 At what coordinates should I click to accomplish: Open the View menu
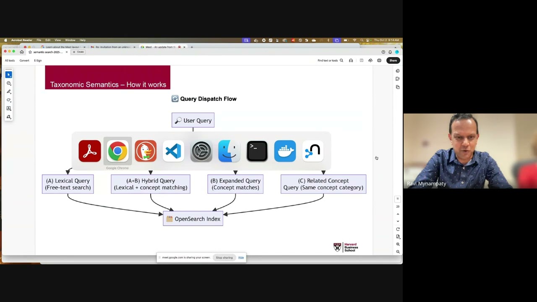click(57, 40)
